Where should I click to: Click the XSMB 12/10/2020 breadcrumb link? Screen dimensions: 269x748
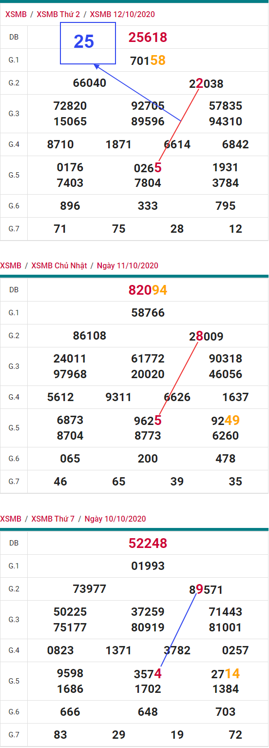click(122, 14)
